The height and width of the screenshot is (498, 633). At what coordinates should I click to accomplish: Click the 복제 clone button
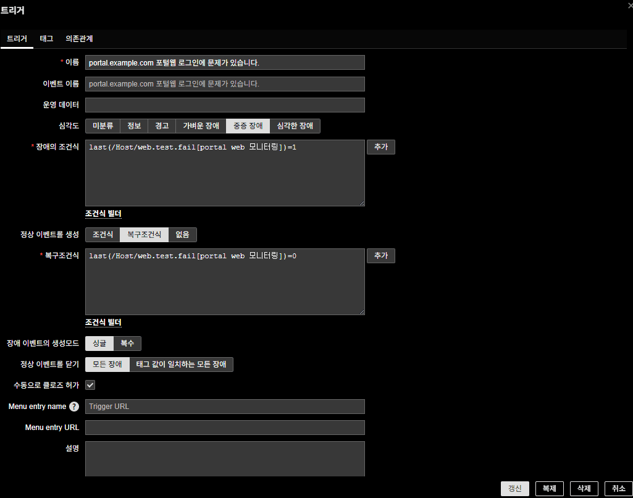[x=549, y=488]
